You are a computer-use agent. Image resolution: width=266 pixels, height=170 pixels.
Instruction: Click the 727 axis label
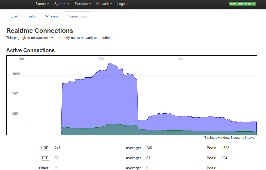click(15, 93)
